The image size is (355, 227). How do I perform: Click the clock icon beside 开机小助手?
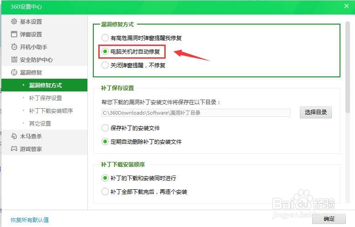pos(14,47)
